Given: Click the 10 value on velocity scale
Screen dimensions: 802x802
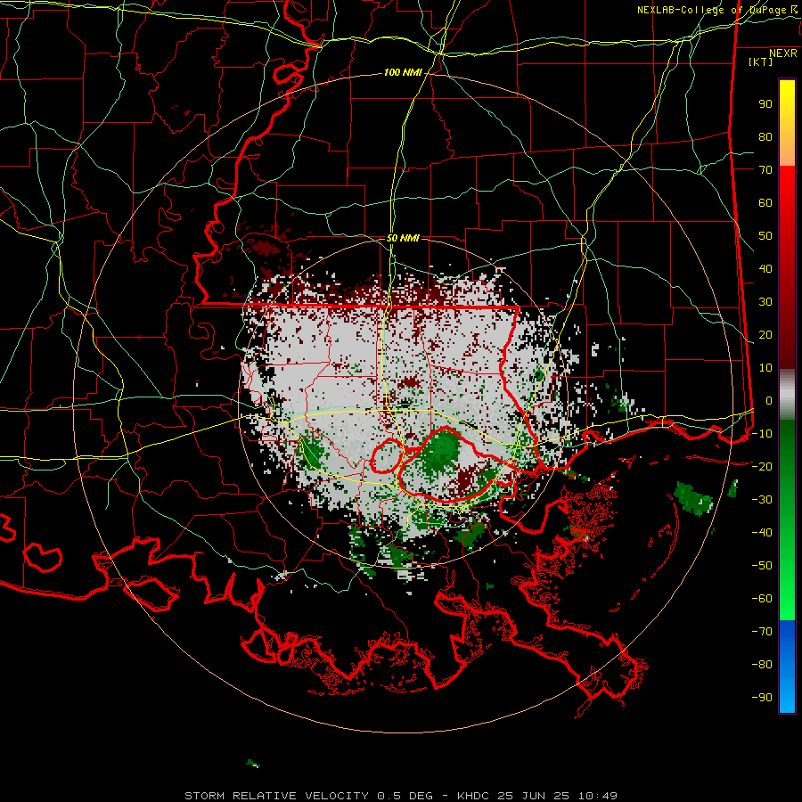Looking at the screenshot, I should 765,368.
